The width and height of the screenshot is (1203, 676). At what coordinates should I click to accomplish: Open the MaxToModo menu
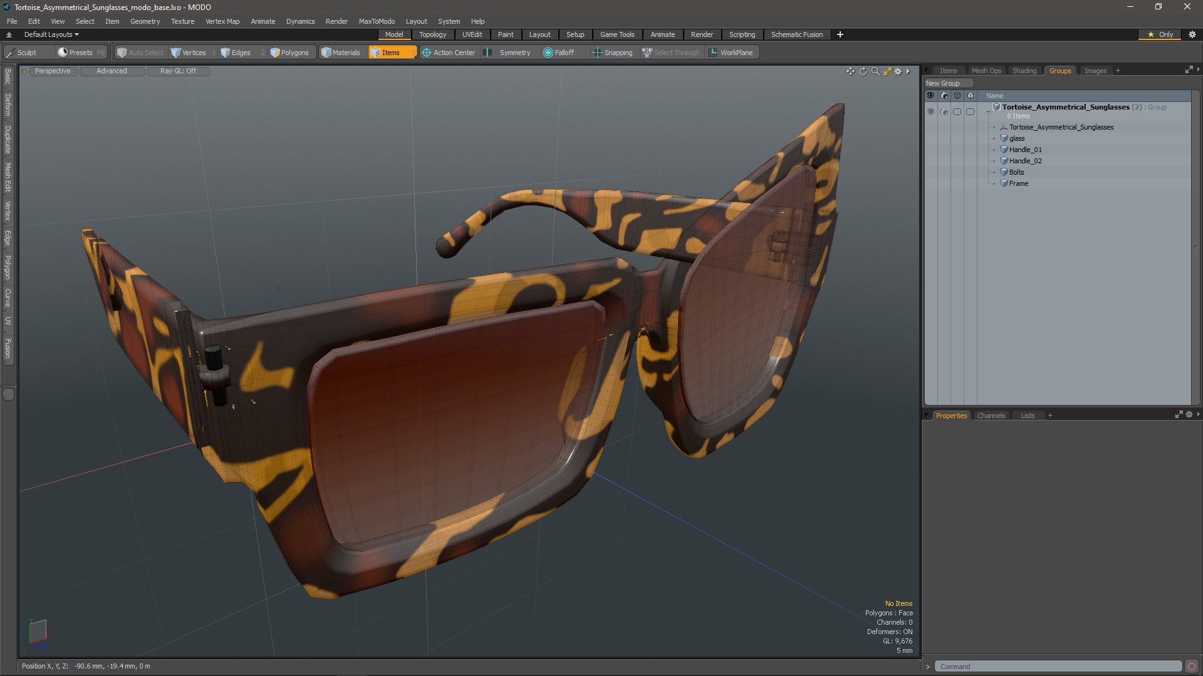tap(377, 21)
